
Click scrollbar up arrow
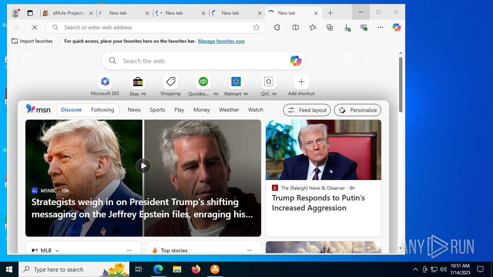click(401, 53)
